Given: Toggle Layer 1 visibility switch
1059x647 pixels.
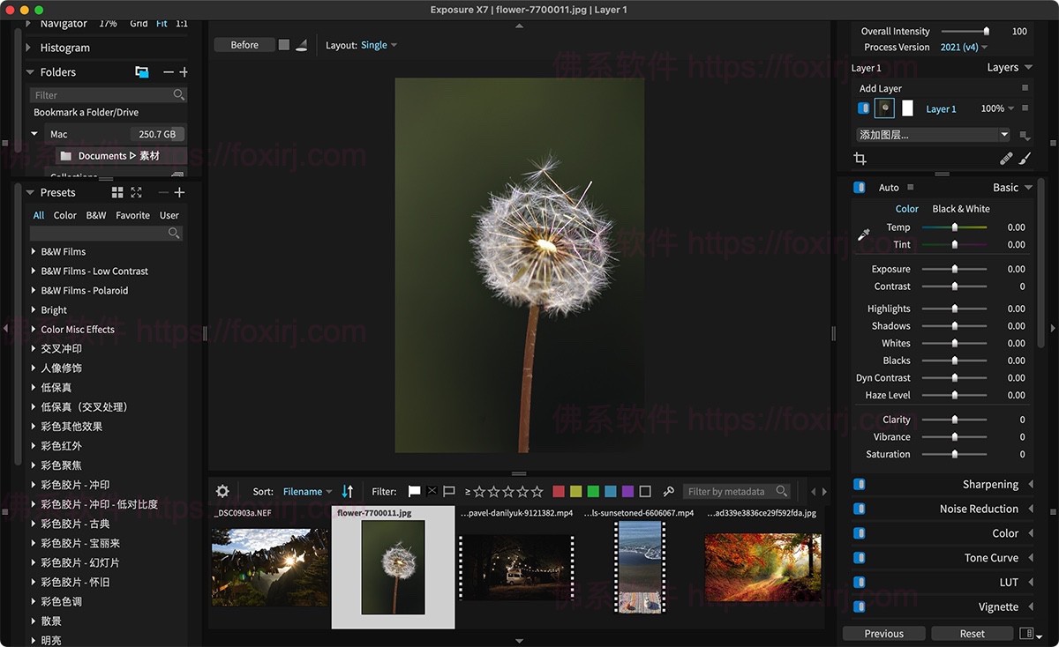Looking at the screenshot, I should (x=862, y=108).
